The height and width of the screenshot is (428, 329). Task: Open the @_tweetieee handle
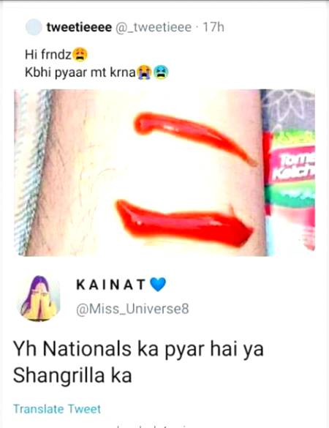tap(154, 27)
